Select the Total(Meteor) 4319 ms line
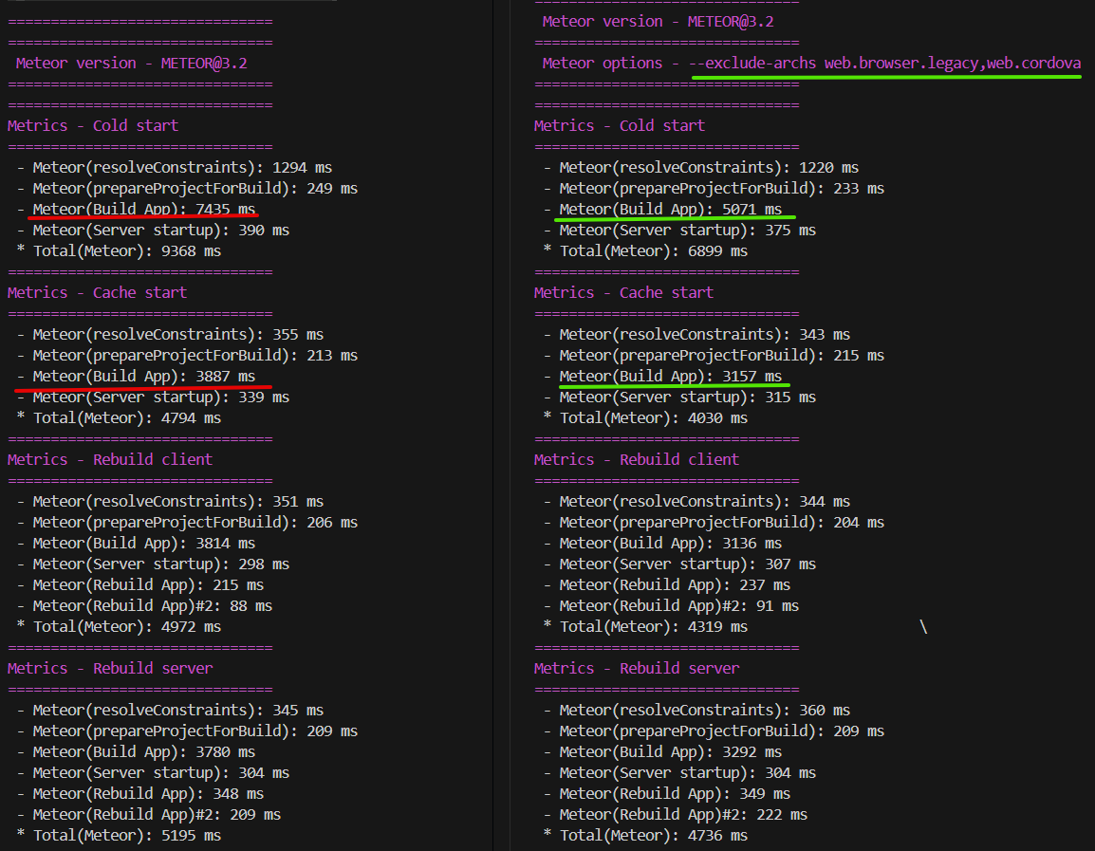Screen dimensions: 1095x851 coord(645,627)
